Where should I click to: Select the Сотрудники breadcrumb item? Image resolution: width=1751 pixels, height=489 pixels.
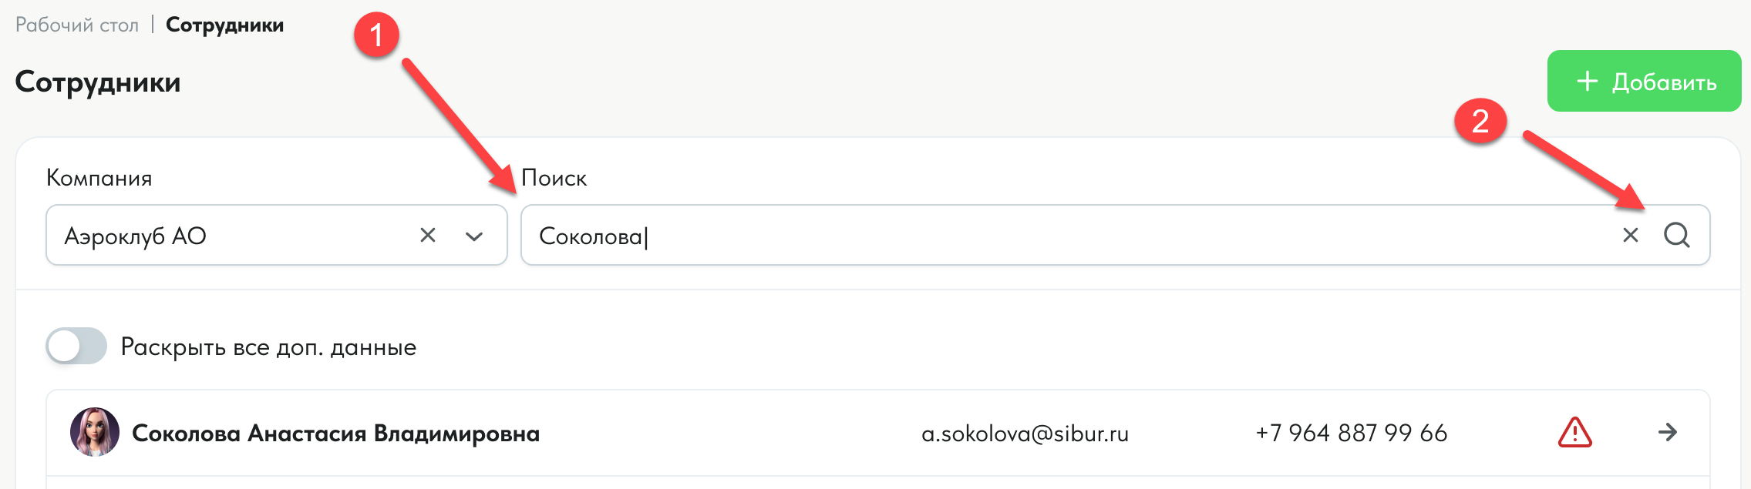tap(224, 25)
